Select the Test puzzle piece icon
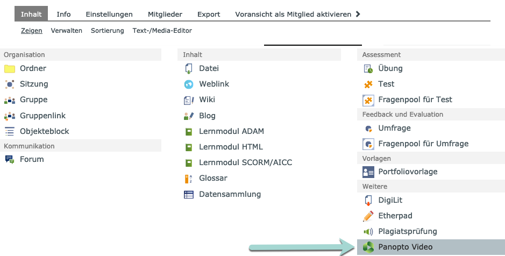 [x=368, y=84]
